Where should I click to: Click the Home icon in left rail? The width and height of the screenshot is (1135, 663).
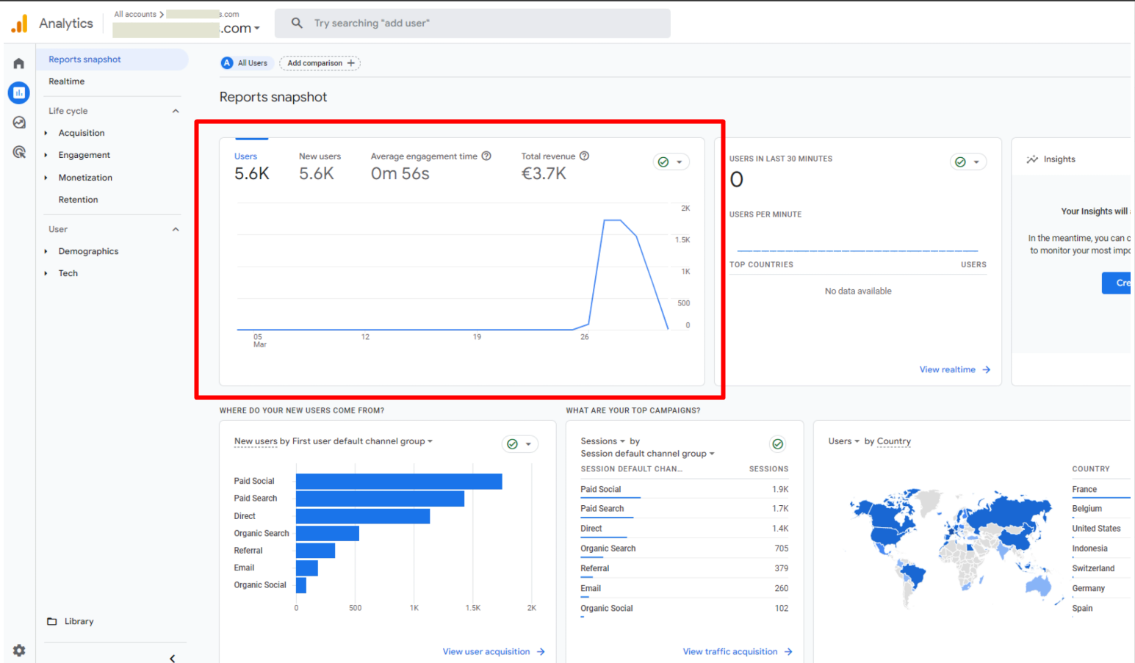(x=19, y=64)
